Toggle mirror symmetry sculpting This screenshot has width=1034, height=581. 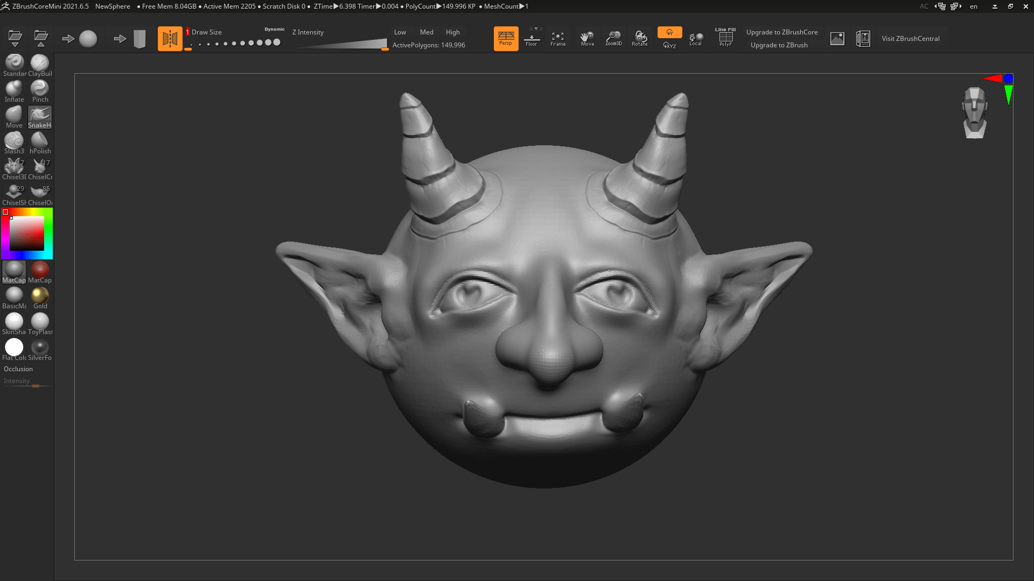click(x=170, y=38)
